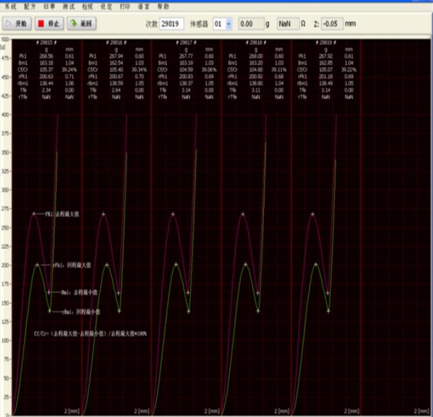Image resolution: width=433 pixels, height=417 pixels.
Task: Click the 100 tick on the y-axis
Action: pos(5,340)
